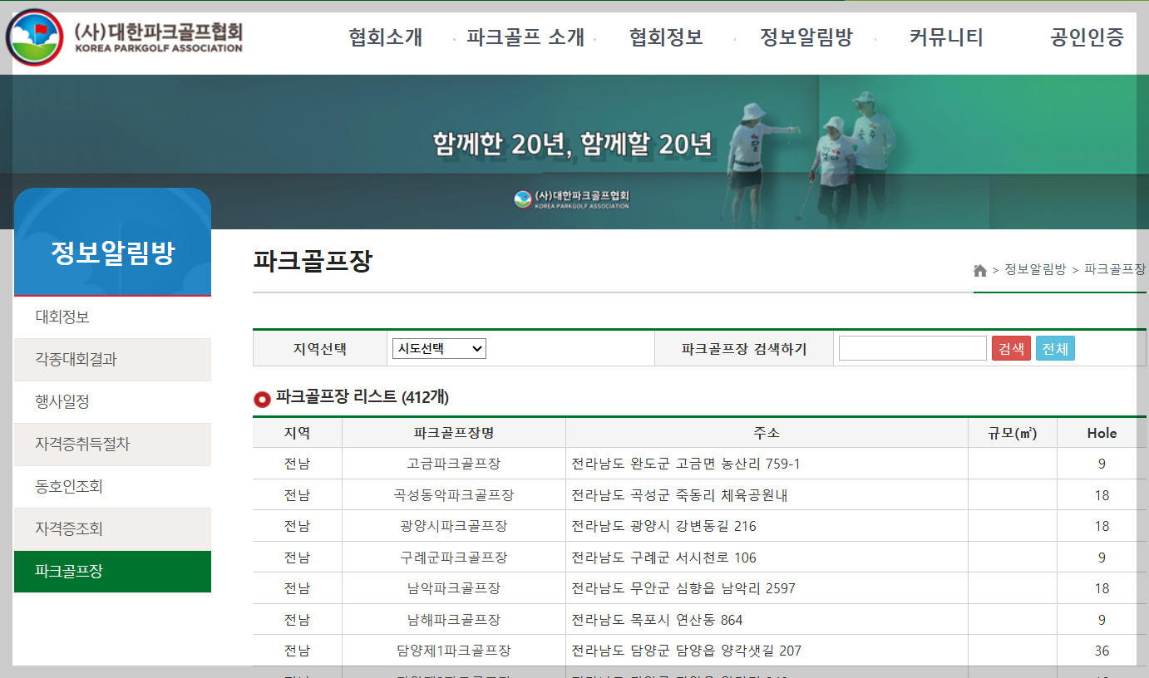Click the blue 전체 button
This screenshot has width=1149, height=678.
[x=1055, y=347]
